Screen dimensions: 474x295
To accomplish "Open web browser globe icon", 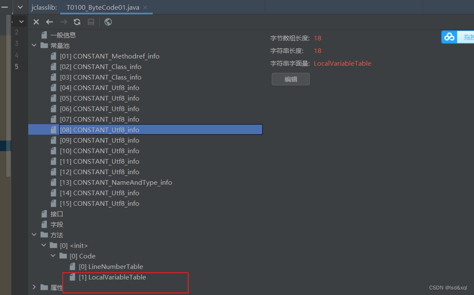I will click(108, 22).
